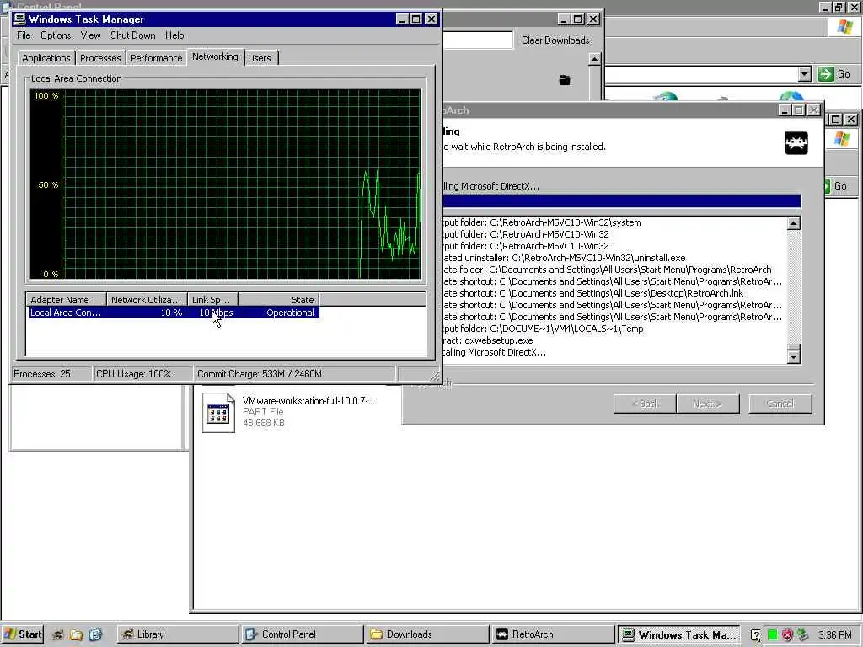Click the black folder icon in Downloads library
Viewport: 863px width, 647px height.
565,80
